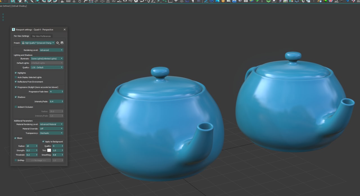Screen dimensions: 360x196
Task: Click Viewport settings dialog title text
Action: 34,29
